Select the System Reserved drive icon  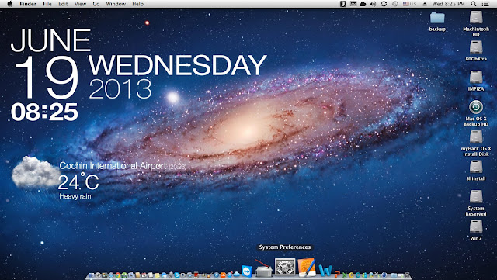[x=476, y=197]
